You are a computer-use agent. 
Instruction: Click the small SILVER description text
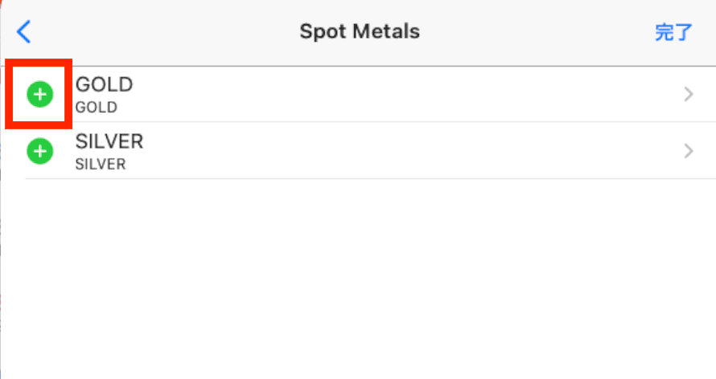[x=101, y=165]
